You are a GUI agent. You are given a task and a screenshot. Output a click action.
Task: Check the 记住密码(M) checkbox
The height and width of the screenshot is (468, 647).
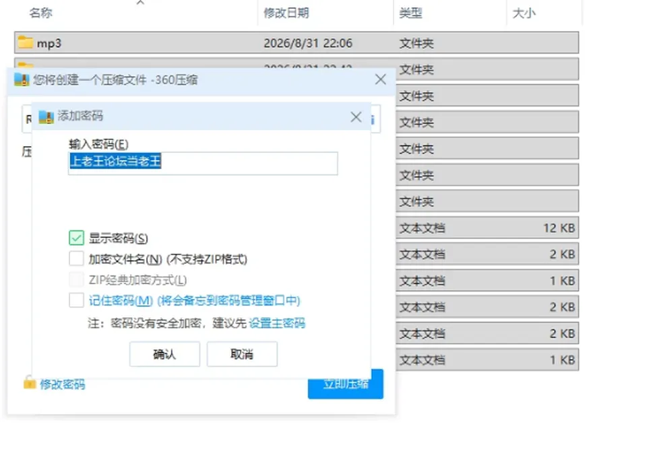(76, 300)
